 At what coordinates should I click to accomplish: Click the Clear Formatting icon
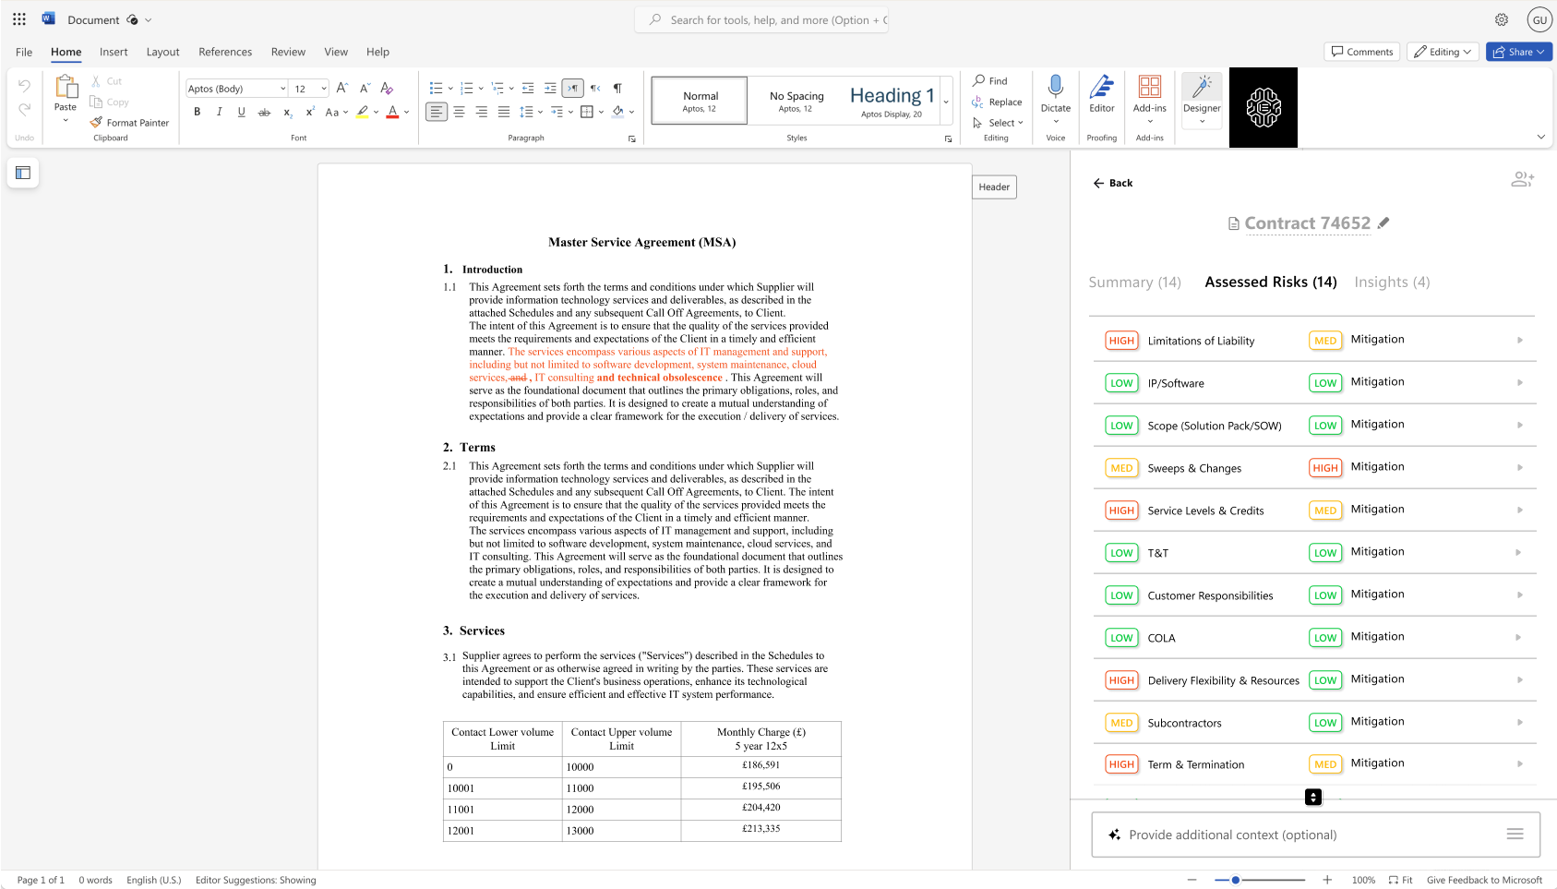coord(387,89)
